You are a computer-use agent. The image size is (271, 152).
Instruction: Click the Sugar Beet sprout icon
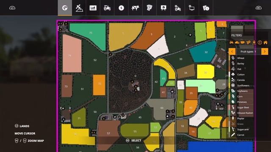233,108
